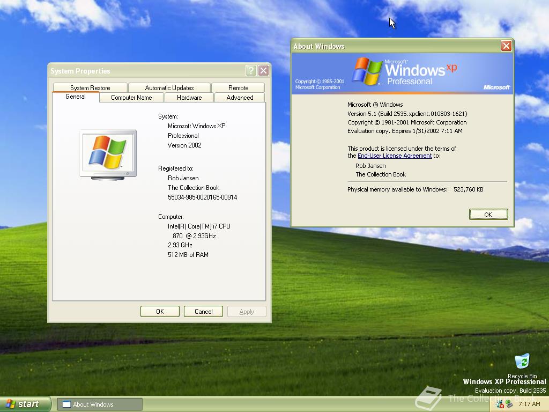This screenshot has width=549, height=412.
Task: Click 'Intel(R) Core(TM) i7 CPU' text
Action: pos(199,226)
